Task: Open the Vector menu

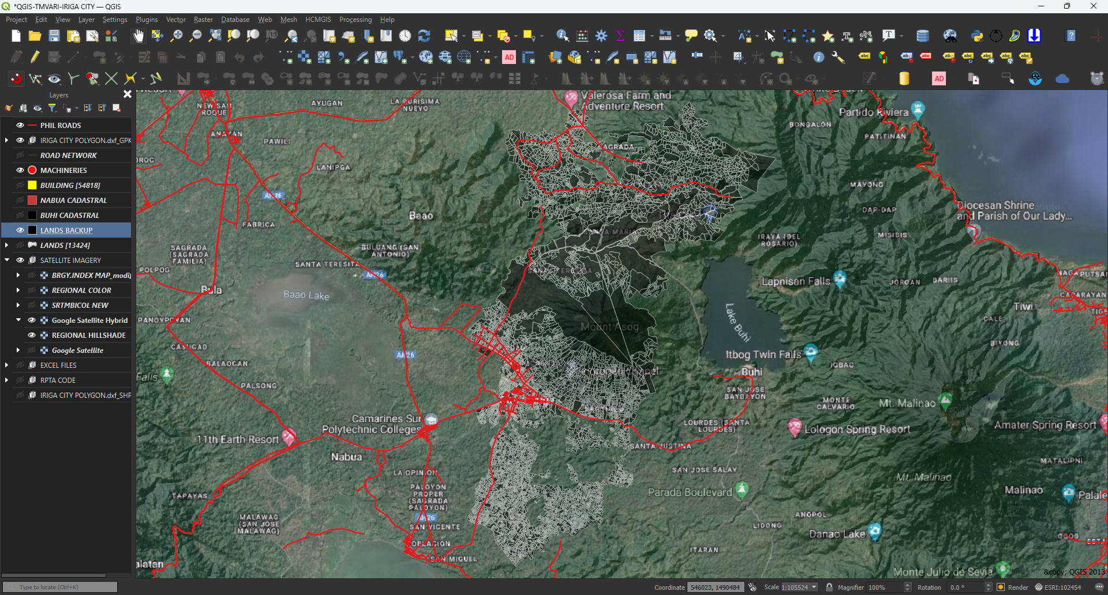Action: 176,19
